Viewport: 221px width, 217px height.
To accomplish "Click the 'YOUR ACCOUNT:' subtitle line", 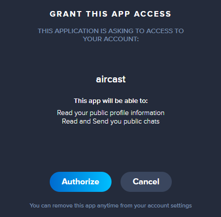I will coord(111,39).
